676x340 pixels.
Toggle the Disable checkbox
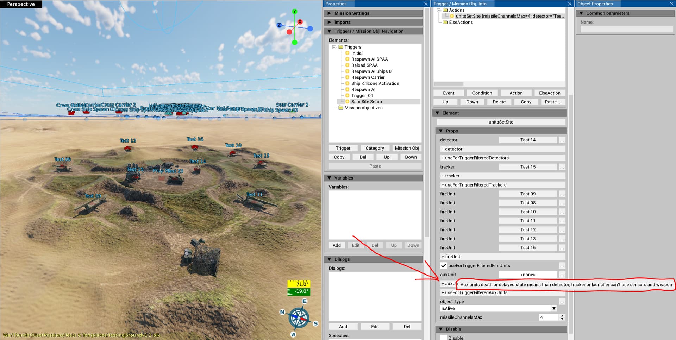444,338
